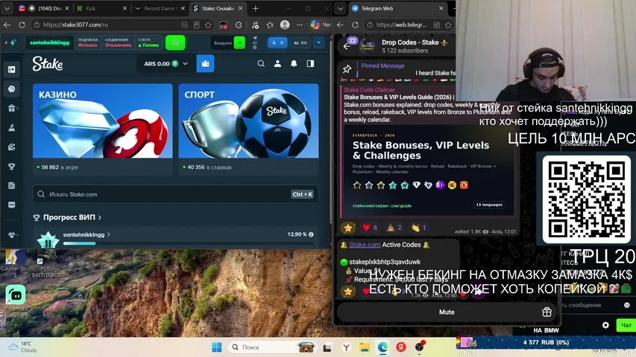
Task: Open Stake Code Claimer link title
Action: pos(369,90)
